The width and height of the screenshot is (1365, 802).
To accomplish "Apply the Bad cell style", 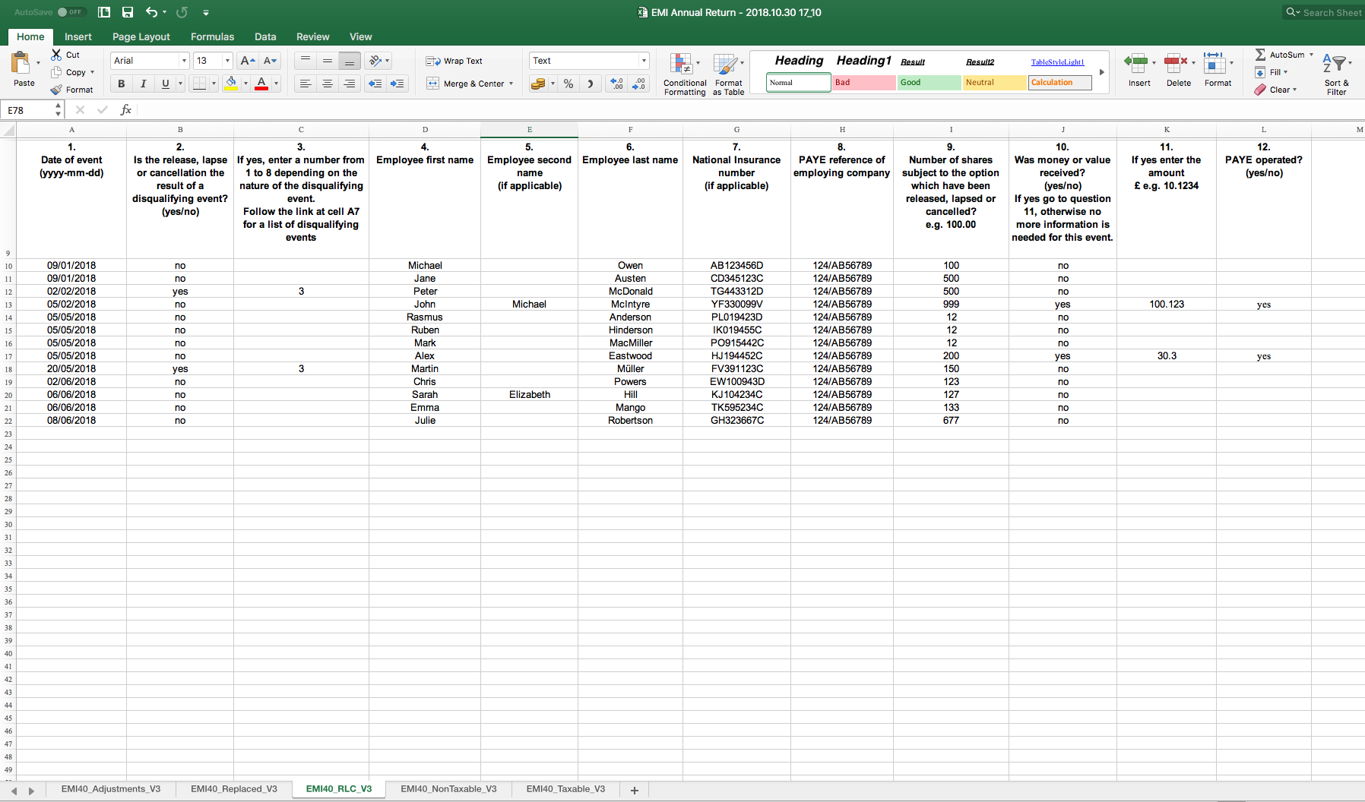I will [x=863, y=83].
